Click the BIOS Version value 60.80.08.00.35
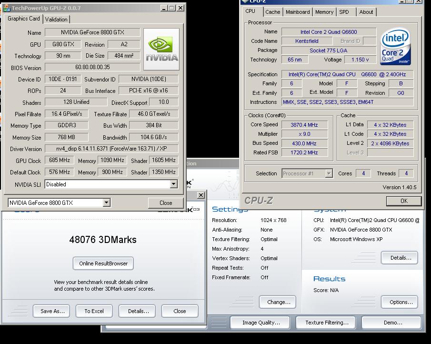431x344 pixels. [92, 67]
